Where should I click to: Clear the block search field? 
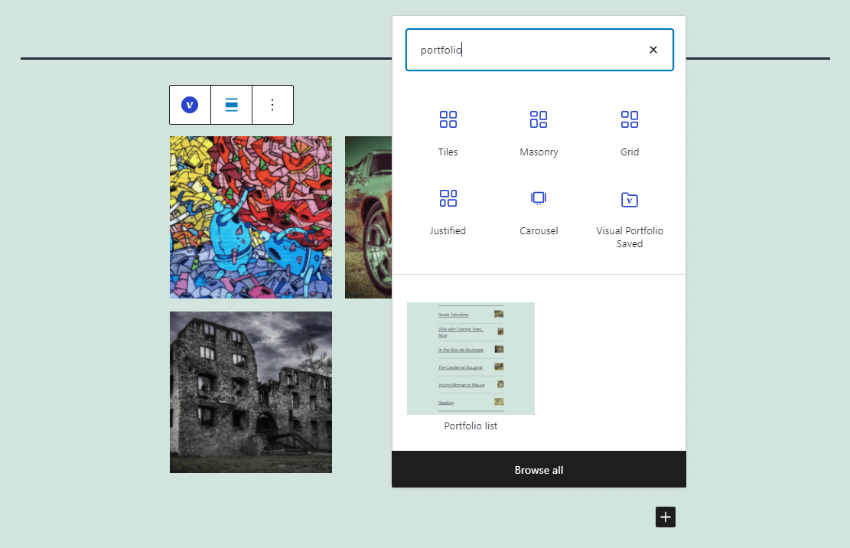653,50
